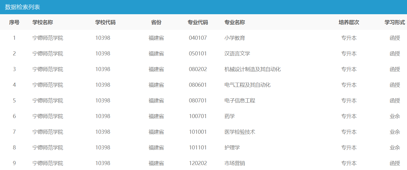
Task: Select major name 汉语言文学
Action: 237,54
